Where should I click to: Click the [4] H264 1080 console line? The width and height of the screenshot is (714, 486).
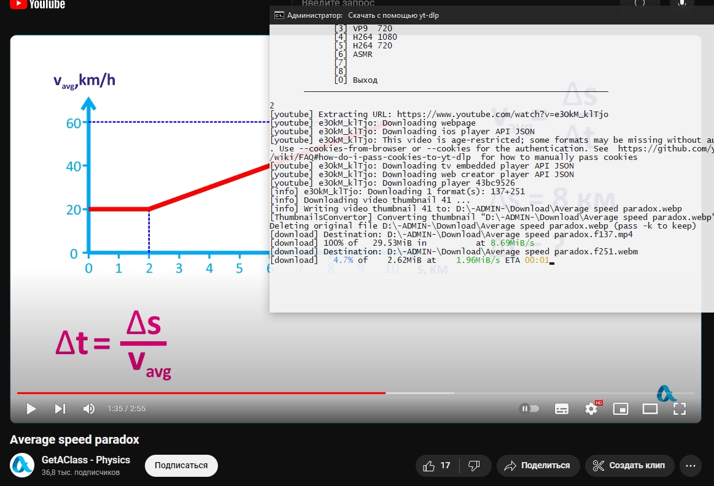[x=366, y=37]
